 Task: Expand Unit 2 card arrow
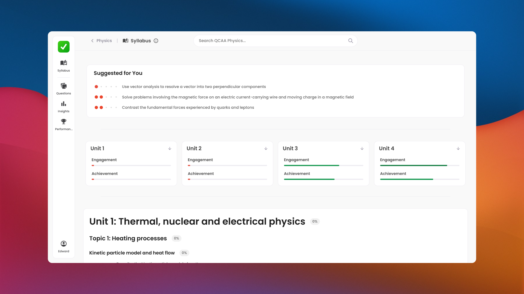[266, 149]
